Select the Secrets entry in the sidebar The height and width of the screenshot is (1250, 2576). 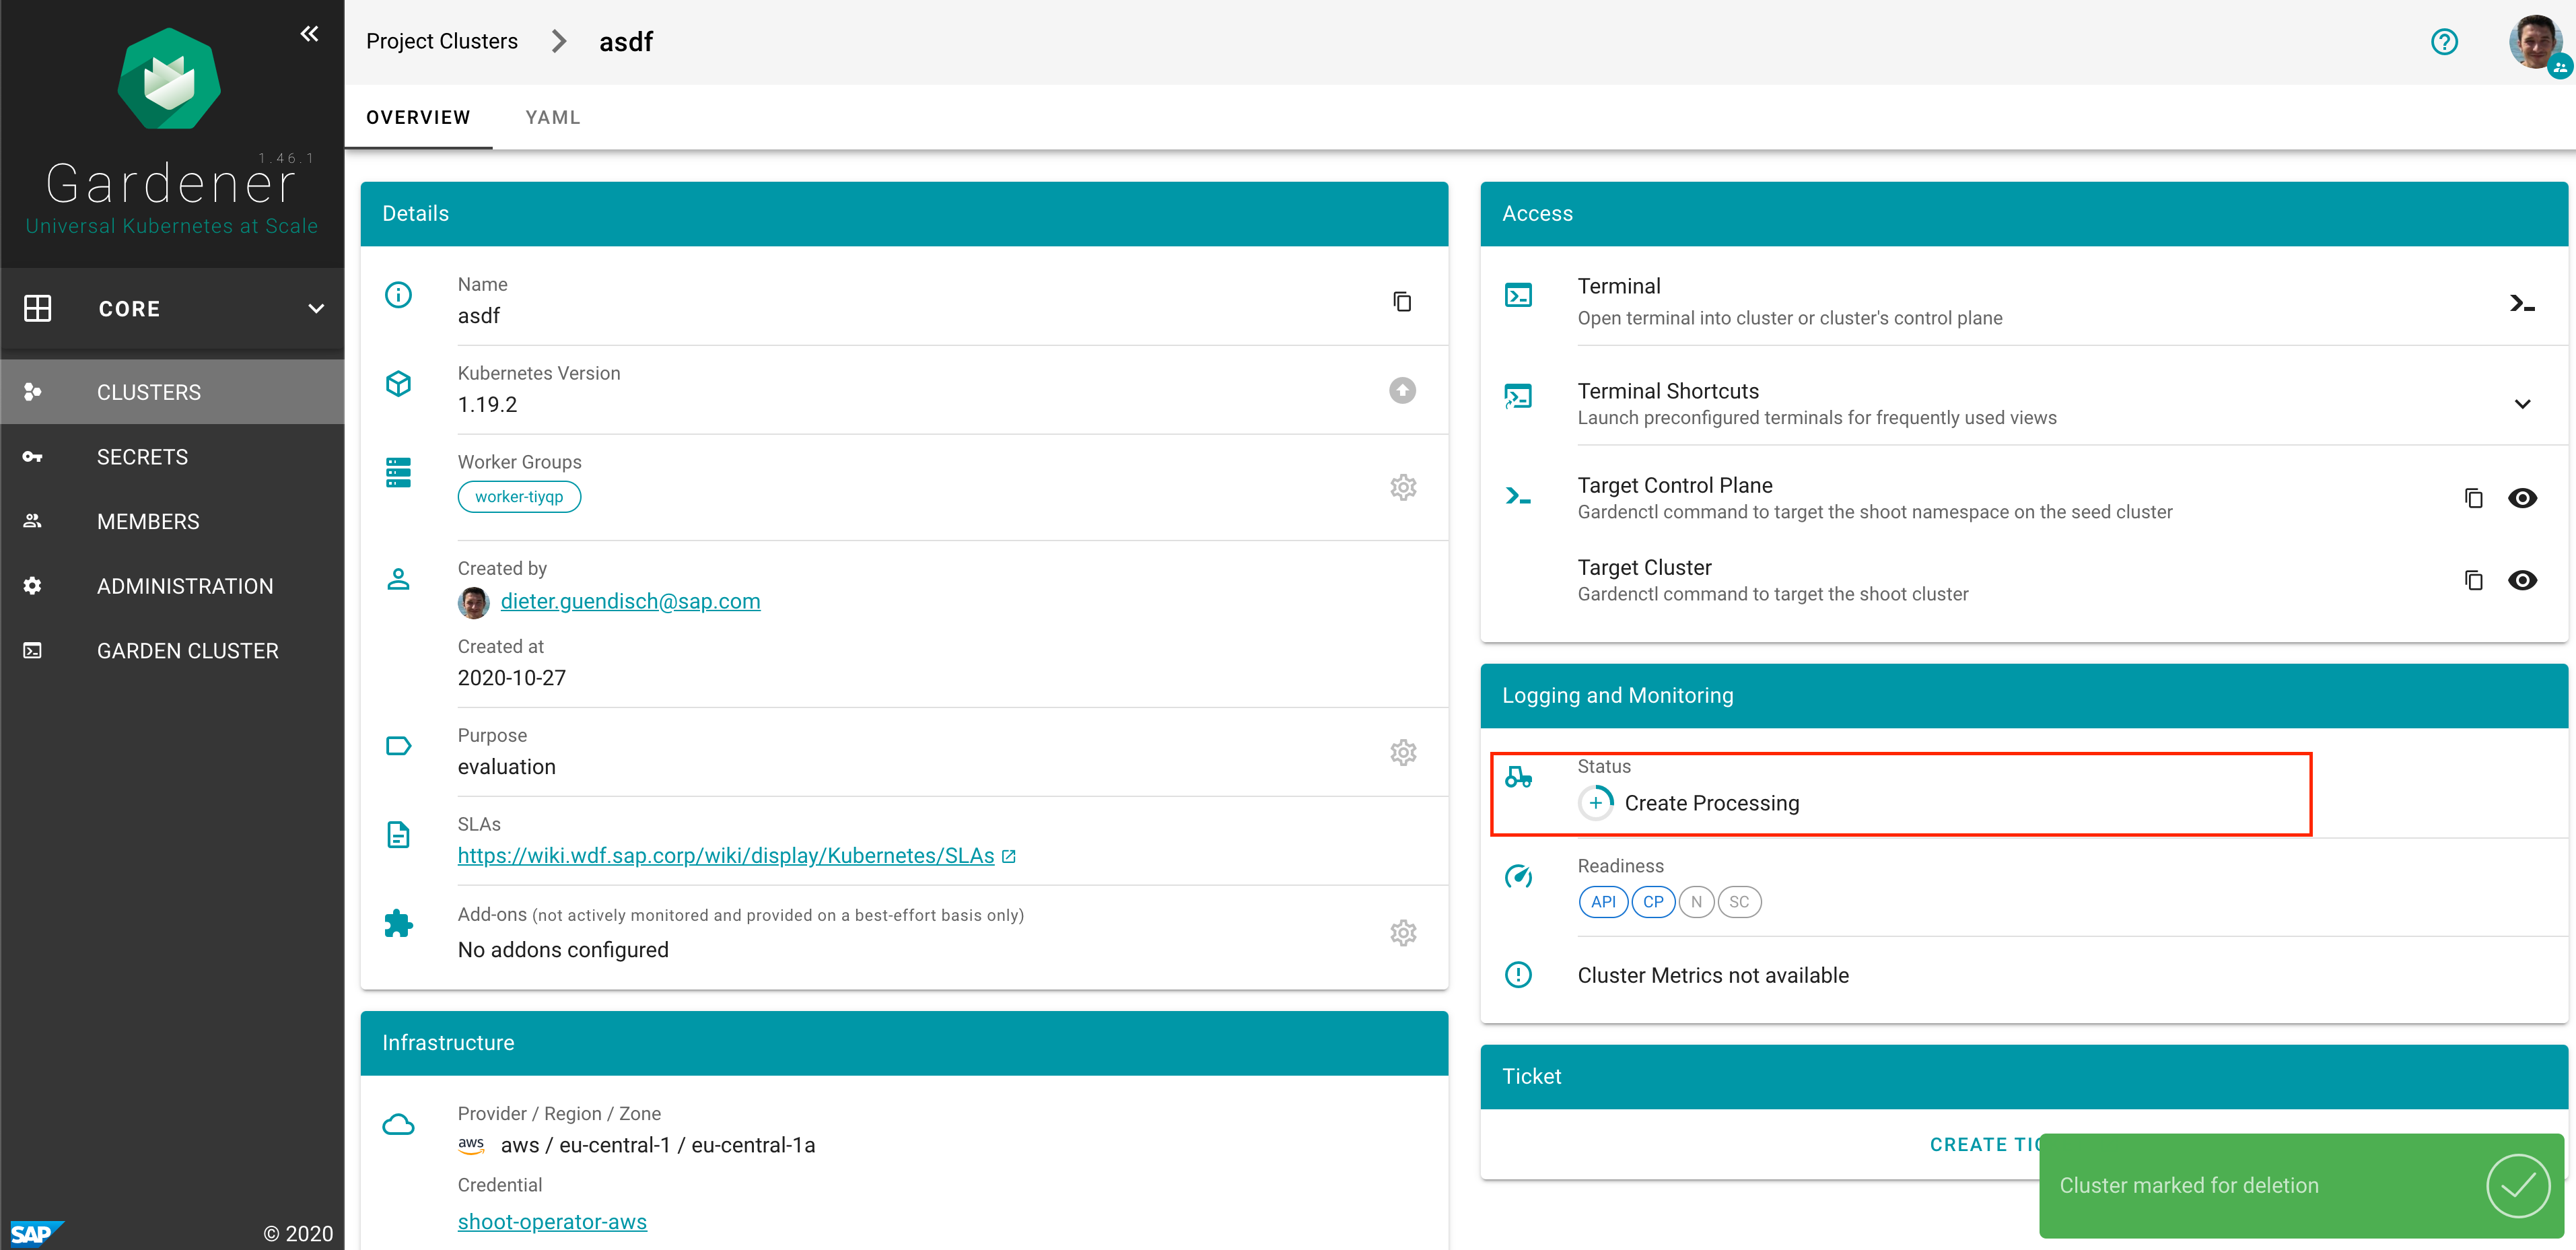(x=142, y=456)
